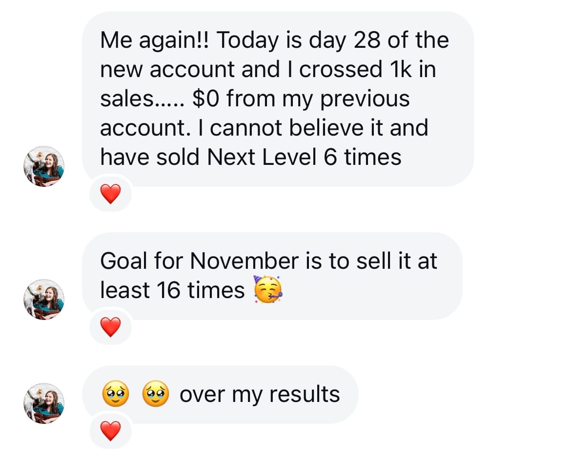Image resolution: width=571 pixels, height=459 pixels.
Task: Click the phrase "I cannot believe it"
Action: 292,128
